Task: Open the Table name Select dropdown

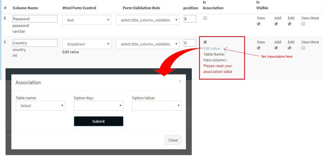Action: coord(40,106)
